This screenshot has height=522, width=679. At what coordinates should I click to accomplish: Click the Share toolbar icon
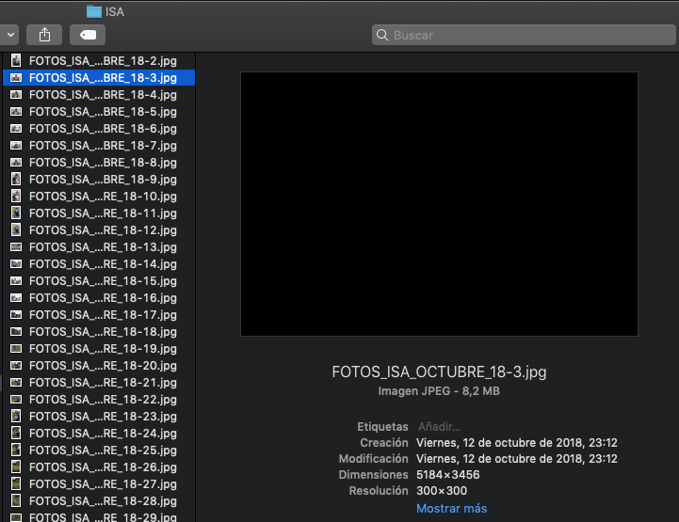pos(44,35)
